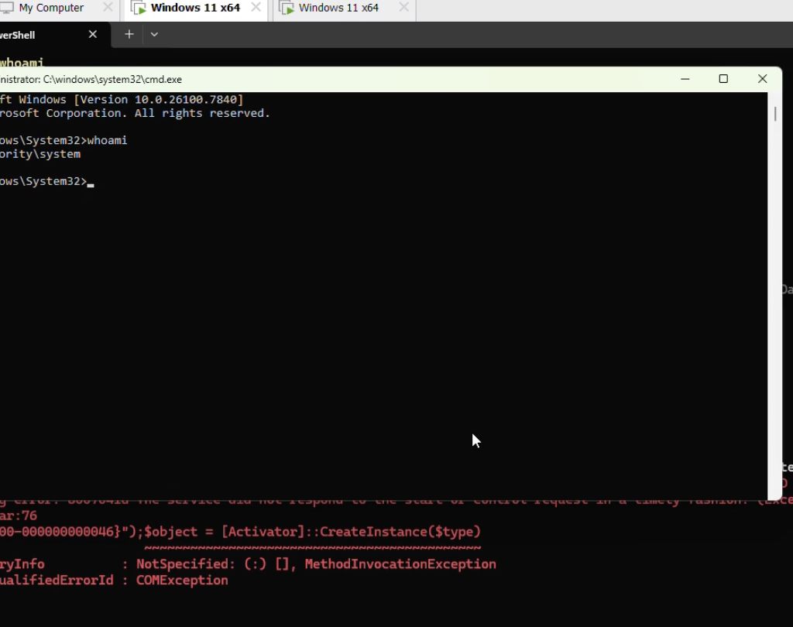Close the active Windows 11 x64 tab

click(256, 8)
